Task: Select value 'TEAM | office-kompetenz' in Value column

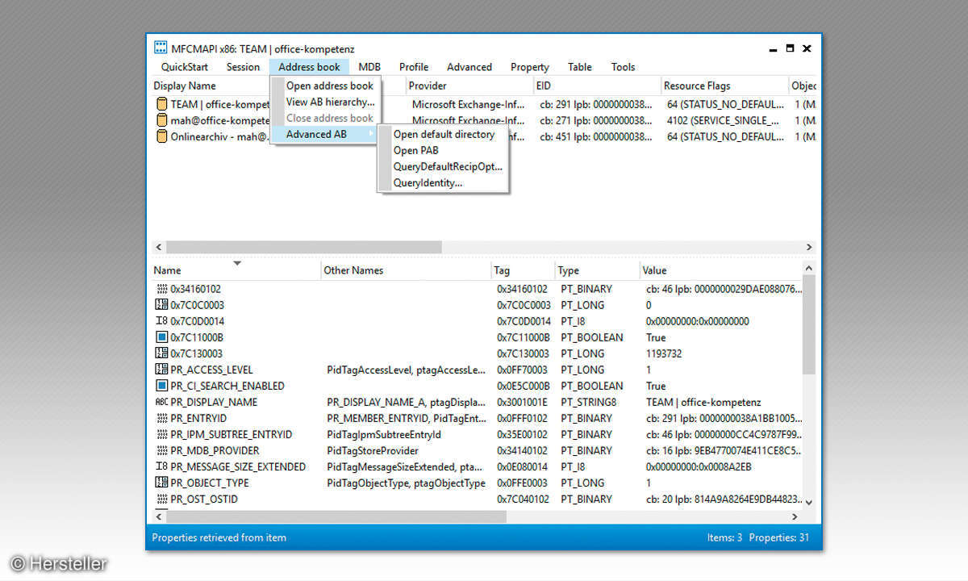Action: [x=703, y=402]
